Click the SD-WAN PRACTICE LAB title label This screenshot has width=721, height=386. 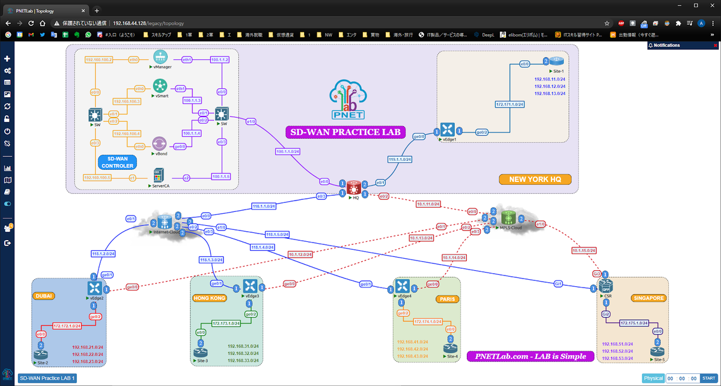coord(345,132)
